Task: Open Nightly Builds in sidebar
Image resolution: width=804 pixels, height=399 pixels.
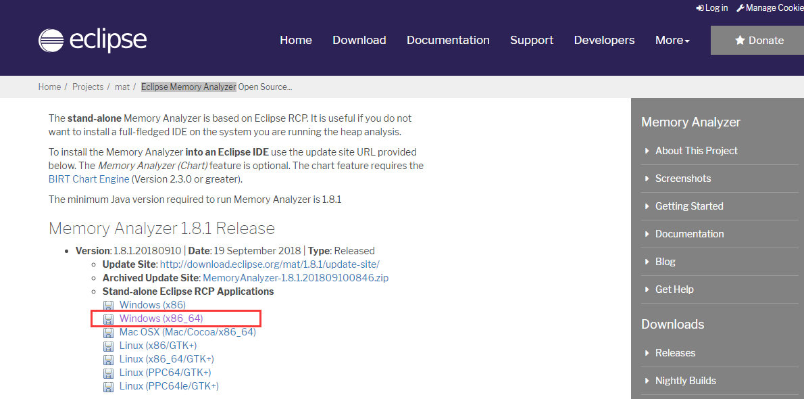Action: [686, 381]
